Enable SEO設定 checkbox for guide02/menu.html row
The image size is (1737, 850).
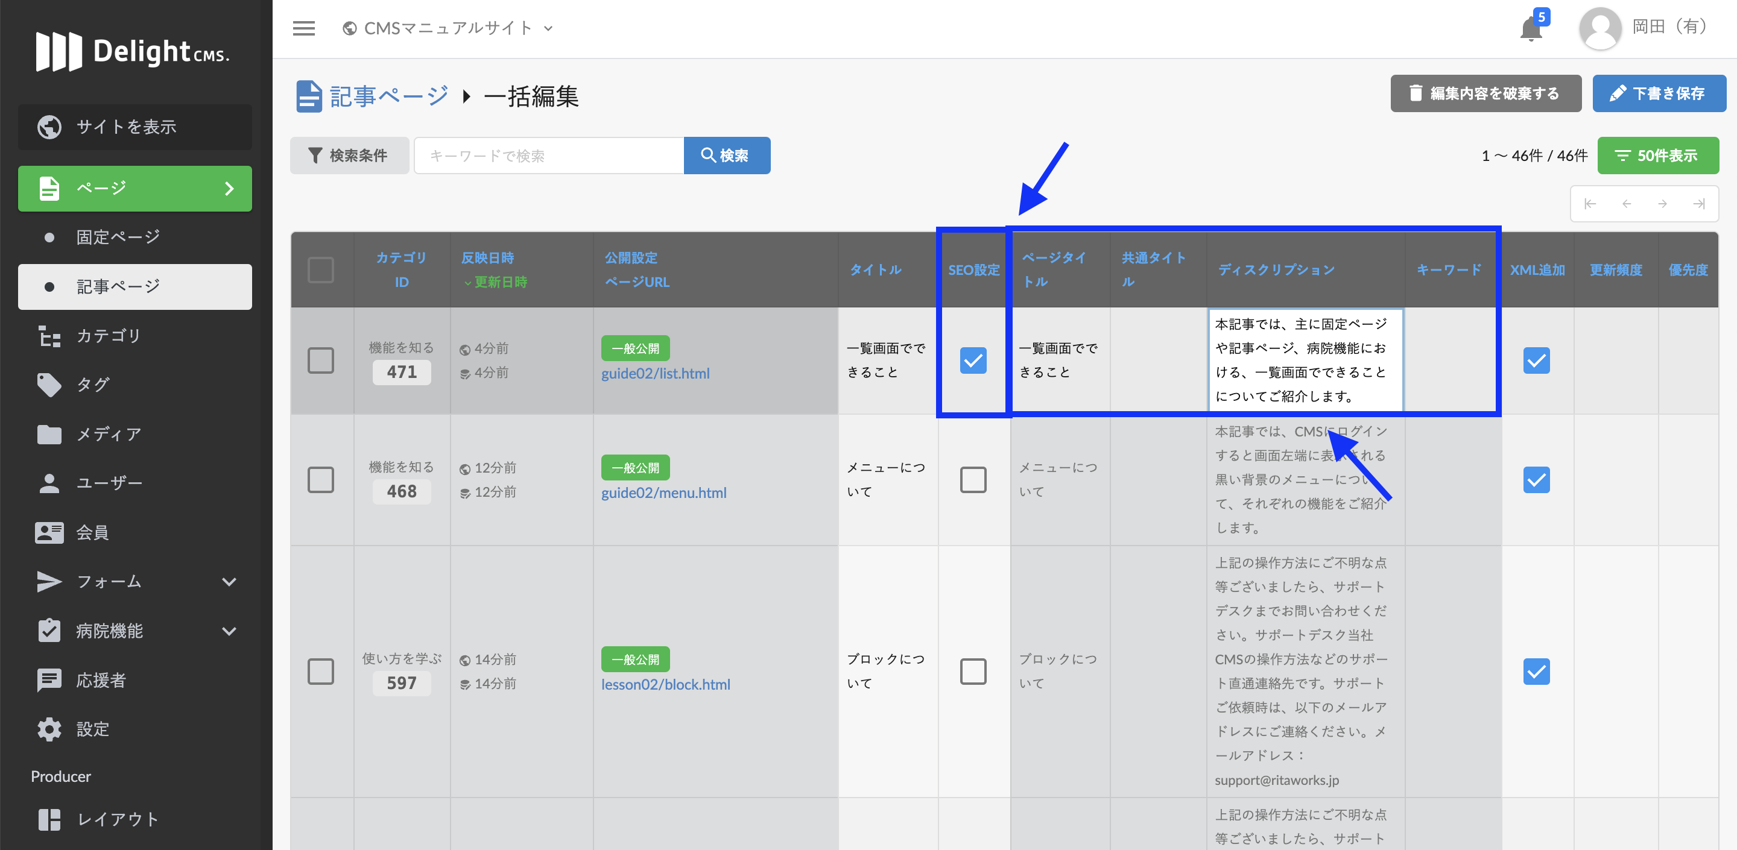point(972,480)
